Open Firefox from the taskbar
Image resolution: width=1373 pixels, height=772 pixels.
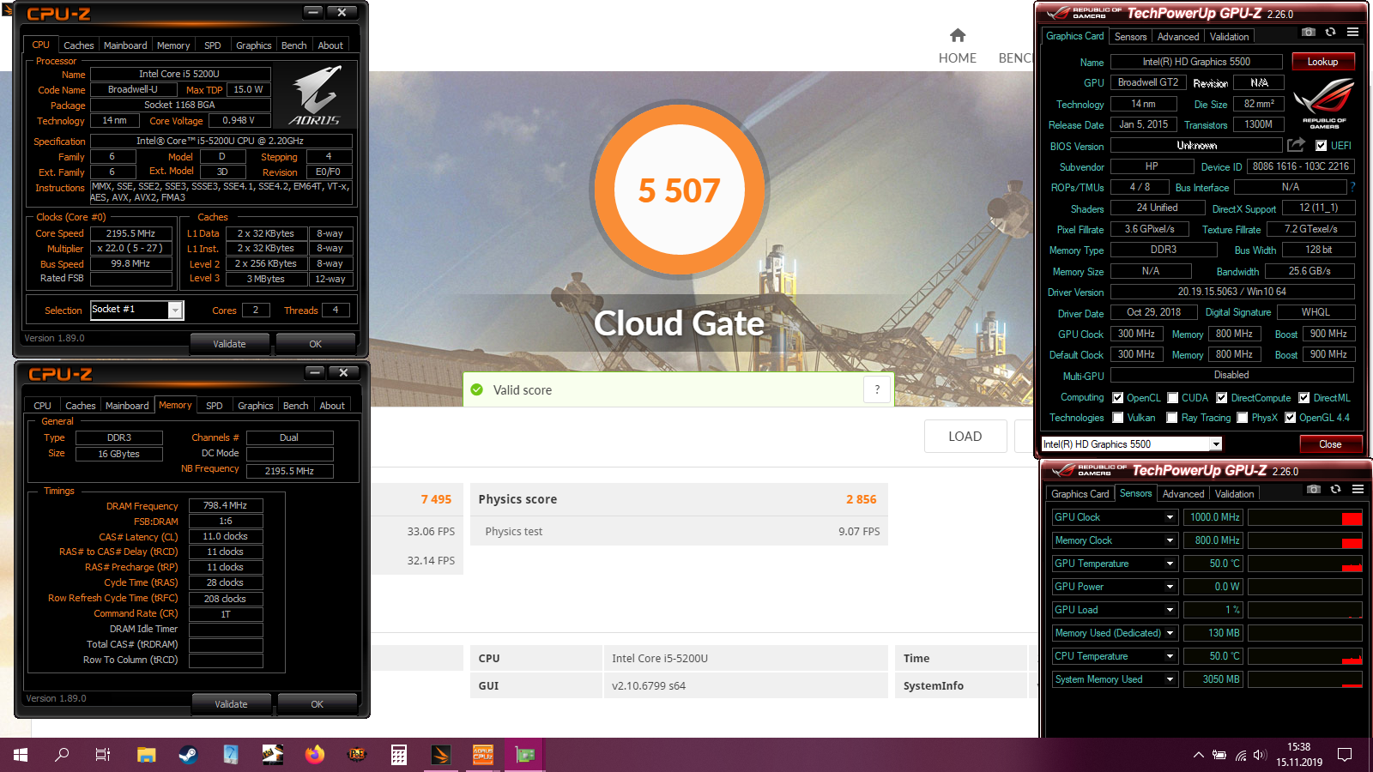(315, 755)
